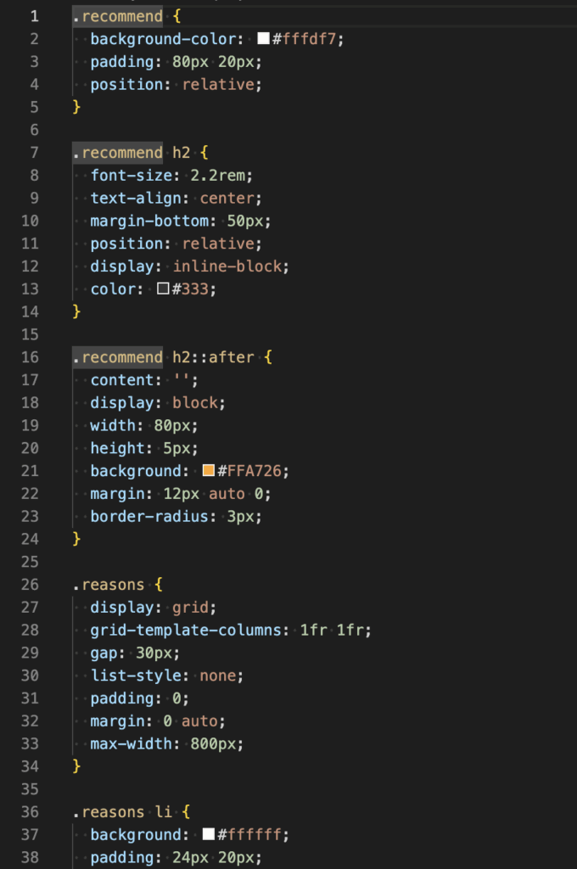Click the 'gap' property
Image resolution: width=577 pixels, height=869 pixels.
[104, 653]
